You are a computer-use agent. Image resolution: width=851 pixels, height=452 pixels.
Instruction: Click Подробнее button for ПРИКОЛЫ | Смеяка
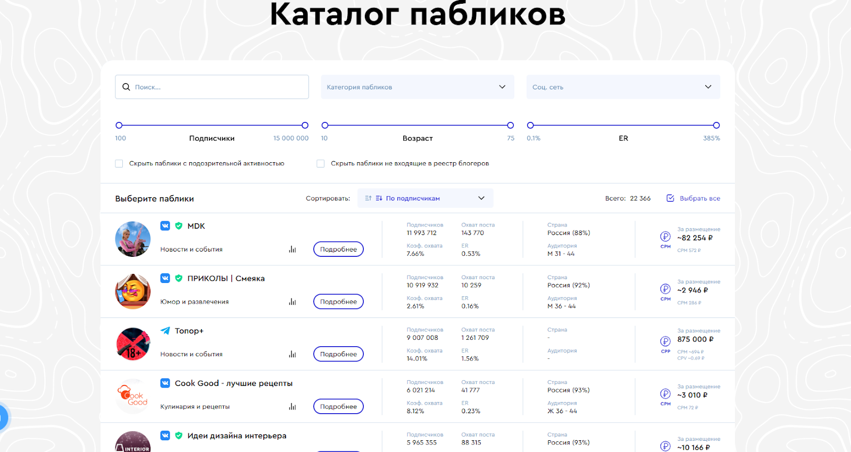coord(338,302)
